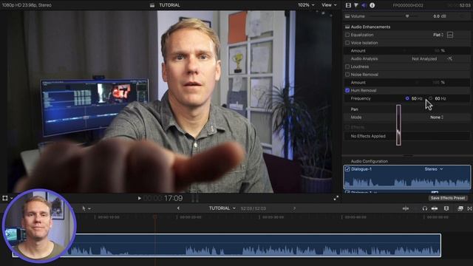This screenshot has height=266, width=473.
Task: Click the 17:09 timecode display
Action: point(174,198)
